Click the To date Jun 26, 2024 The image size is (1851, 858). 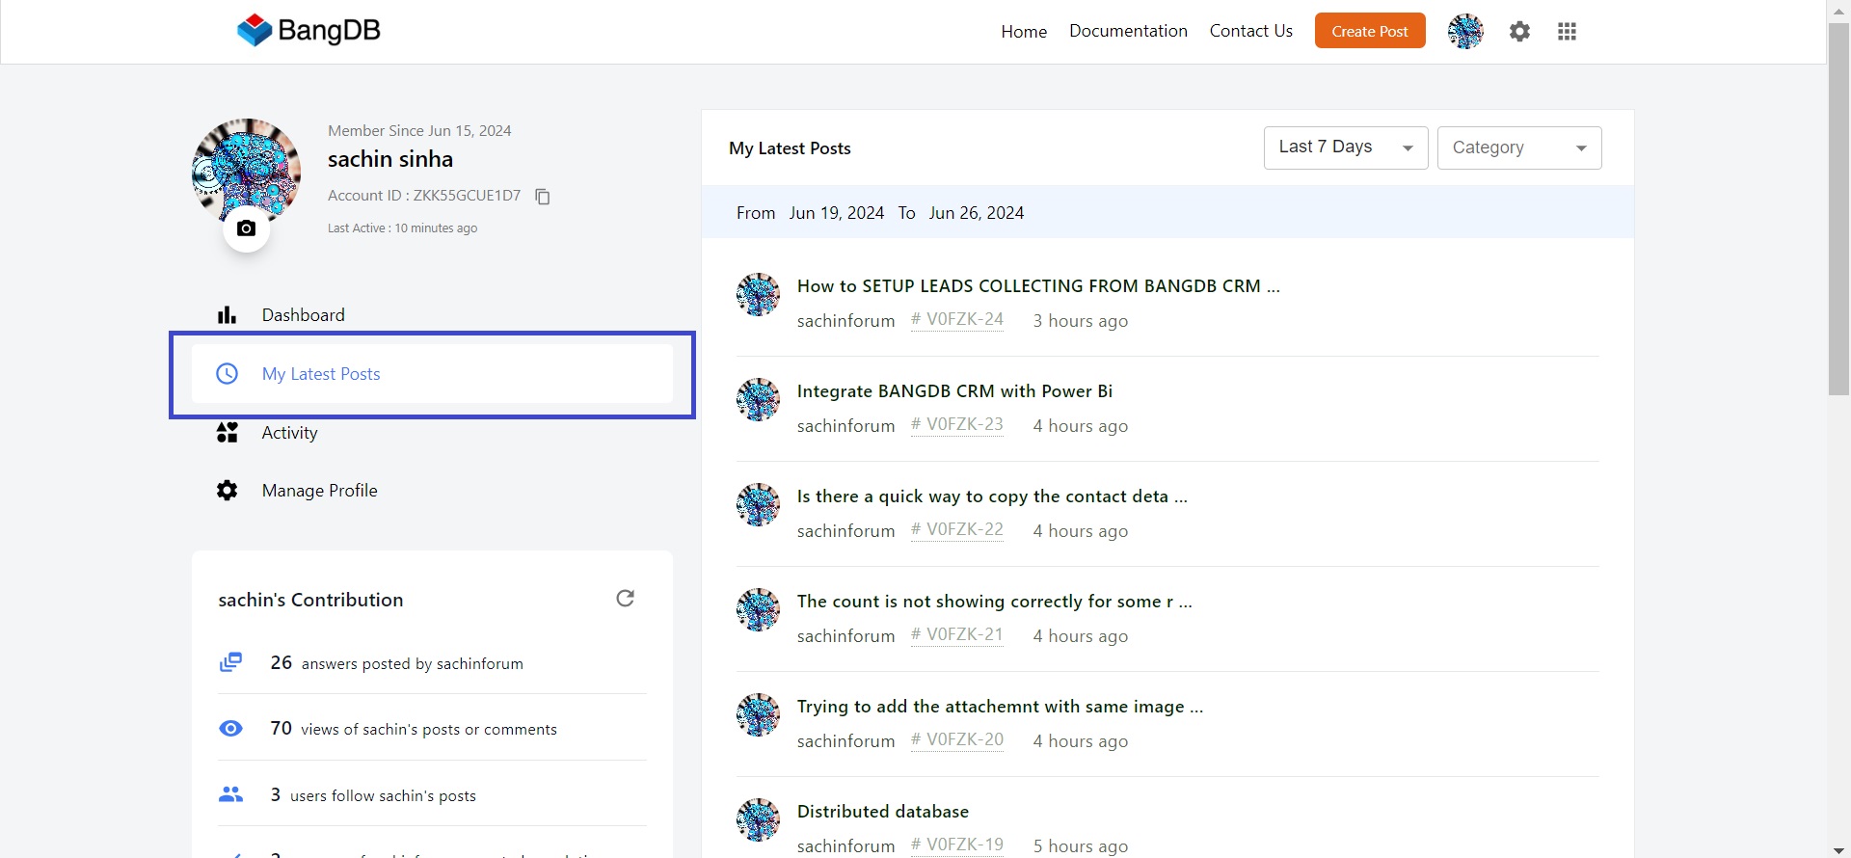976,213
